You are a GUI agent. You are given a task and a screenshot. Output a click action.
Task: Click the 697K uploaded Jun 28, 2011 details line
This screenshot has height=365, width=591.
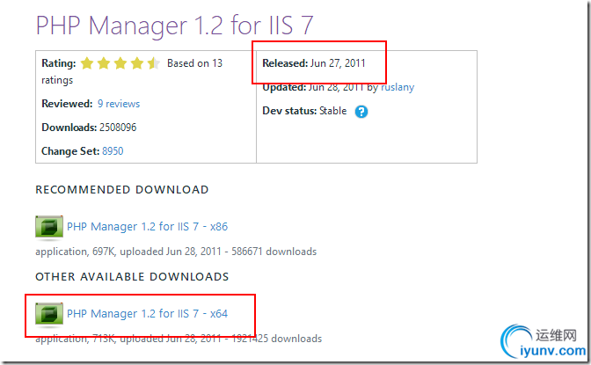pos(176,252)
